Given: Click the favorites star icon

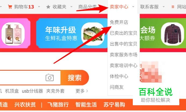Looking at the screenshot, I should pos(48,7).
